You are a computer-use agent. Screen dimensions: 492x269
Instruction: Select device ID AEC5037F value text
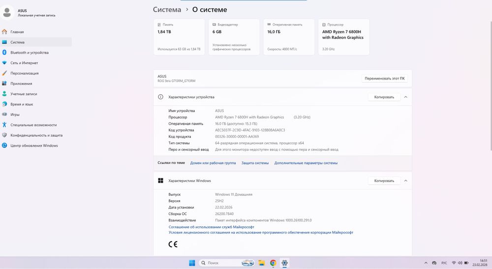point(250,130)
